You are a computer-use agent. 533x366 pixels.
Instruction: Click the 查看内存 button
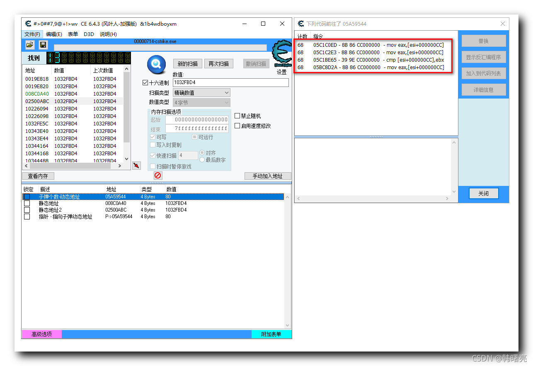[38, 176]
